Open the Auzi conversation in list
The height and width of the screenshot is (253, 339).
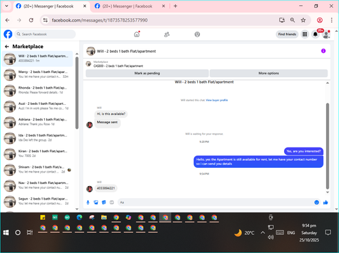[37, 106]
